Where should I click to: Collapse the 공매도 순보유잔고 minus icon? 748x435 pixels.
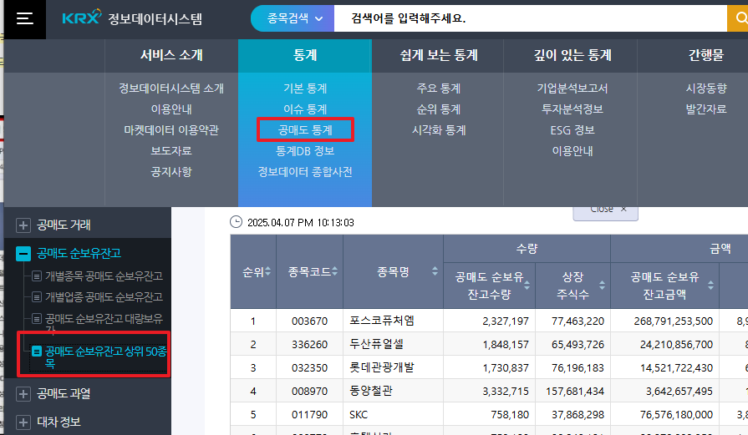pos(23,254)
